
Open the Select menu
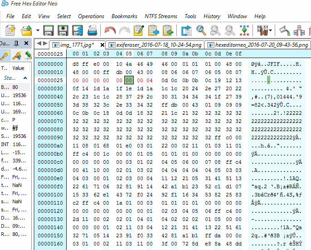tap(63, 16)
